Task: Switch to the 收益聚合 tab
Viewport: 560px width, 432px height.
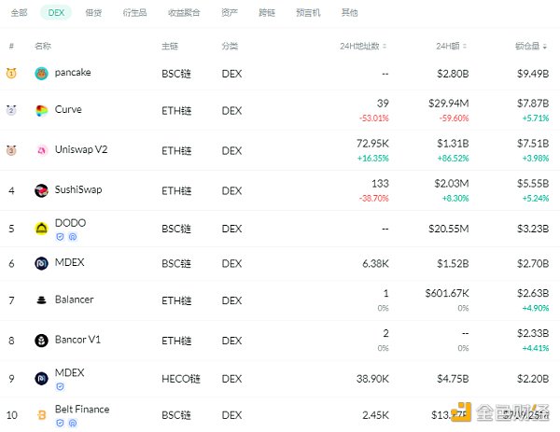Action: 184,13
